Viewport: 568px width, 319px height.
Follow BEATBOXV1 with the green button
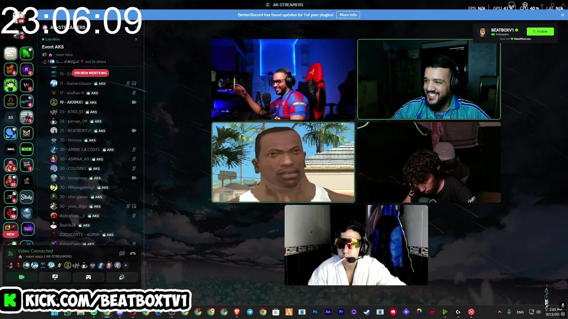[x=540, y=31]
